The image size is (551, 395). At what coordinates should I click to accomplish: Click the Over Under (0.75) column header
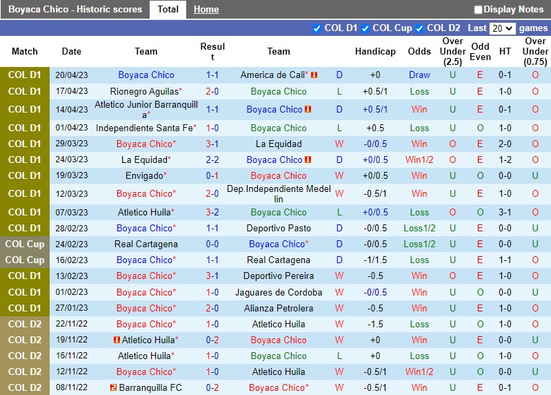(535, 51)
